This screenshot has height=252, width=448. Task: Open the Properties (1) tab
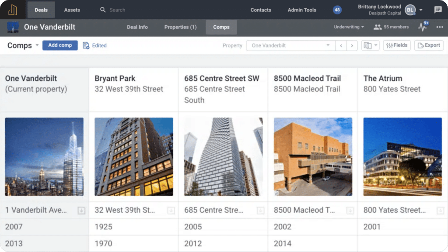[180, 27]
